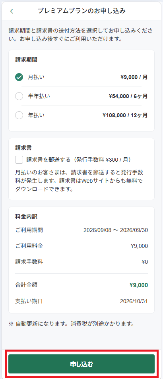
Task: Click the 請求手数料 ¥0 value
Action: click(x=145, y=262)
